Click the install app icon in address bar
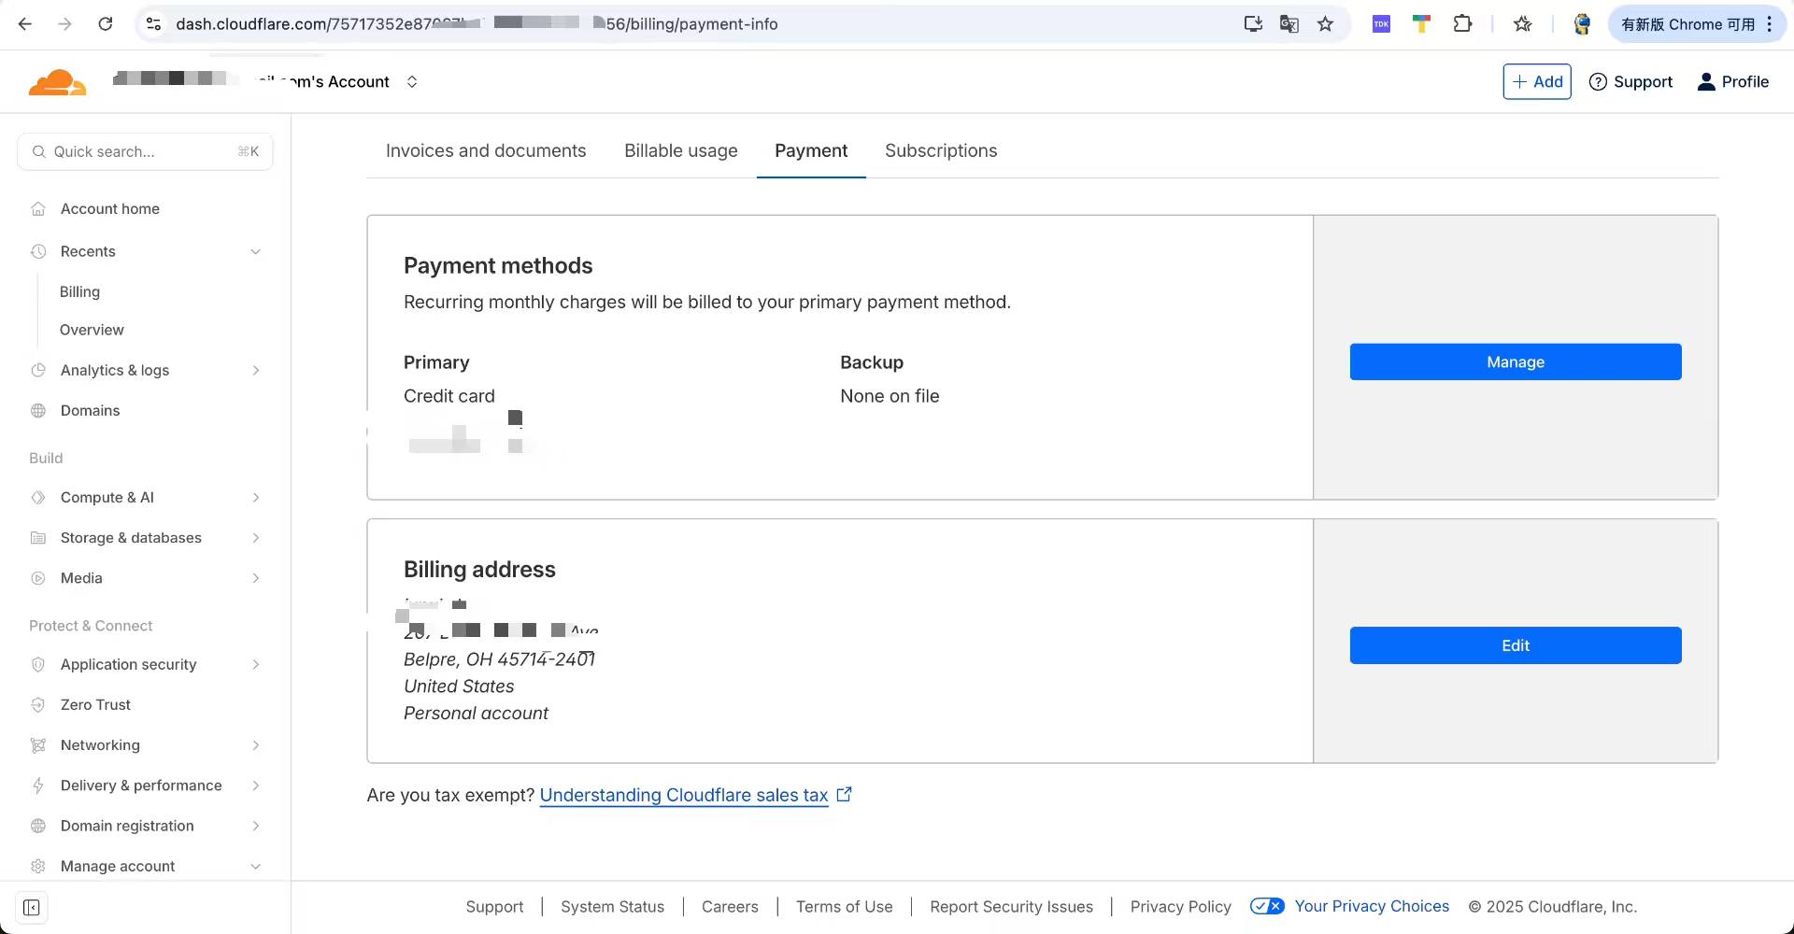The image size is (1794, 934). [x=1253, y=24]
